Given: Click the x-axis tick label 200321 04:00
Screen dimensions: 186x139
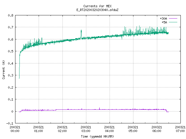Looking at the screenshot, I should coord(109,129).
